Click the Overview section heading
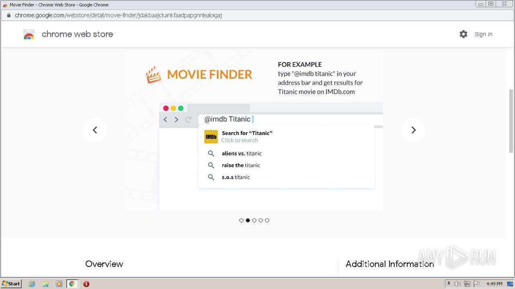Viewport: 515px width, 289px height. point(104,264)
